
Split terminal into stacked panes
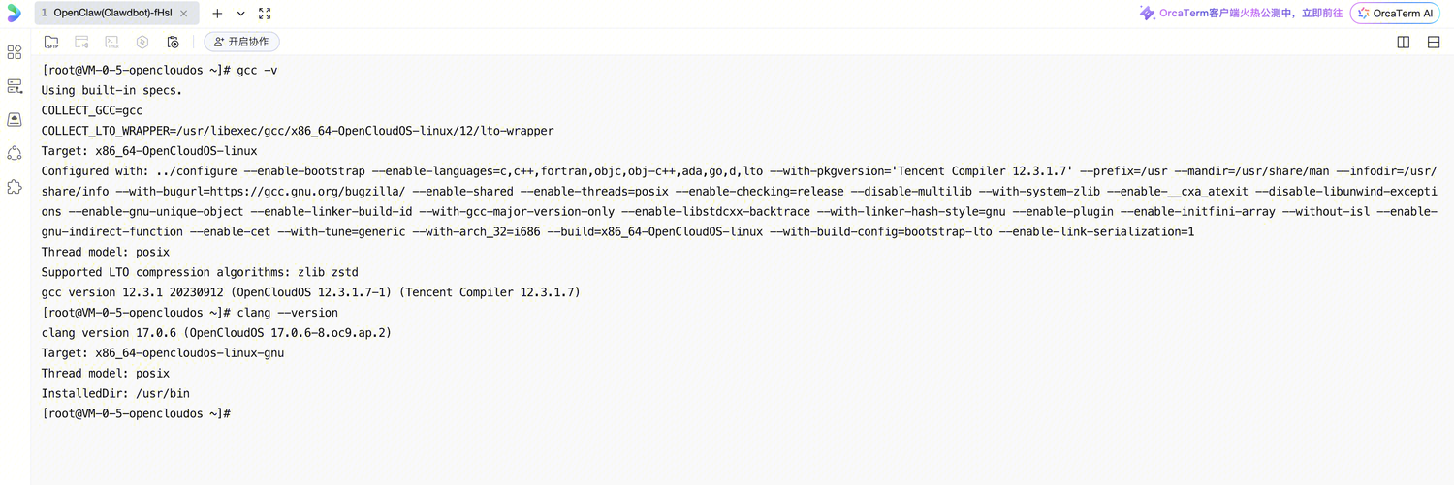1434,42
